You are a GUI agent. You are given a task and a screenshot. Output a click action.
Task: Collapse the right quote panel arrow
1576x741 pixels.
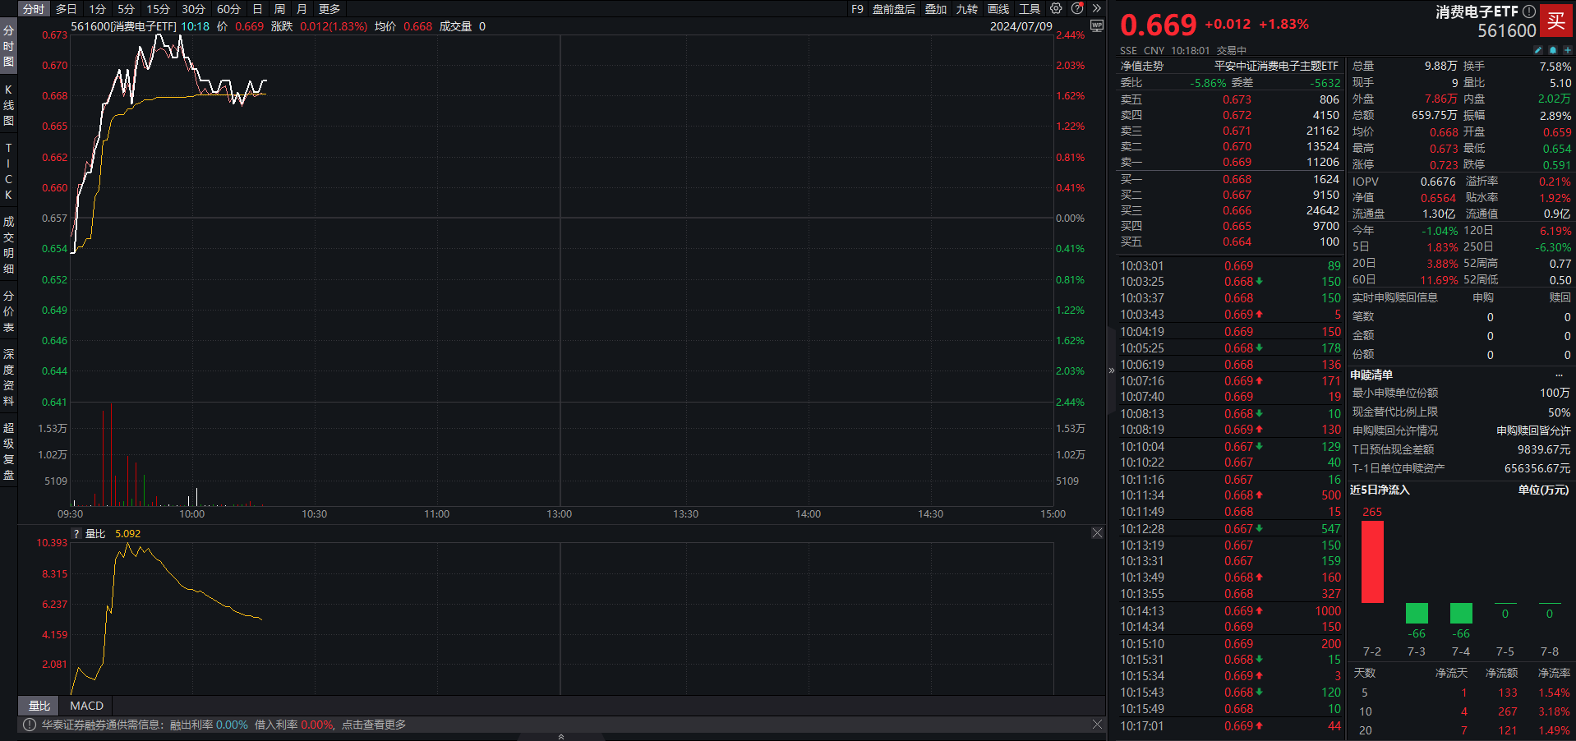1112,370
